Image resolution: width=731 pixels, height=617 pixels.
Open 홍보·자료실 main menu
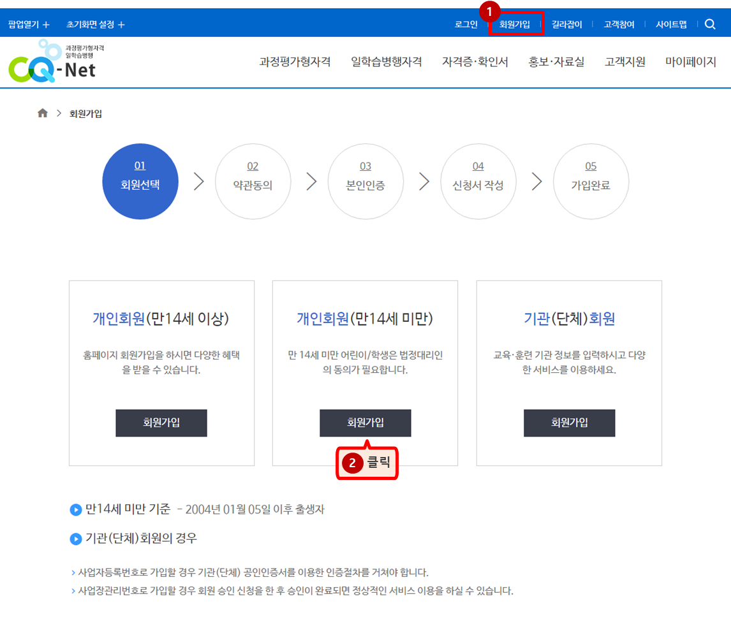[556, 62]
